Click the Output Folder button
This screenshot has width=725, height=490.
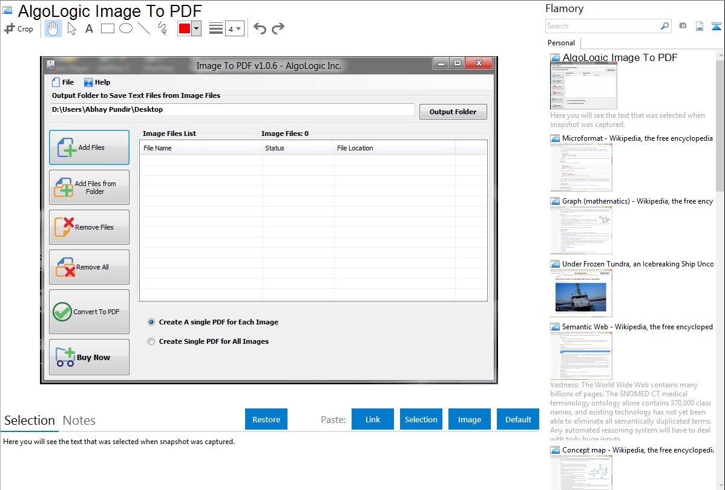click(453, 112)
